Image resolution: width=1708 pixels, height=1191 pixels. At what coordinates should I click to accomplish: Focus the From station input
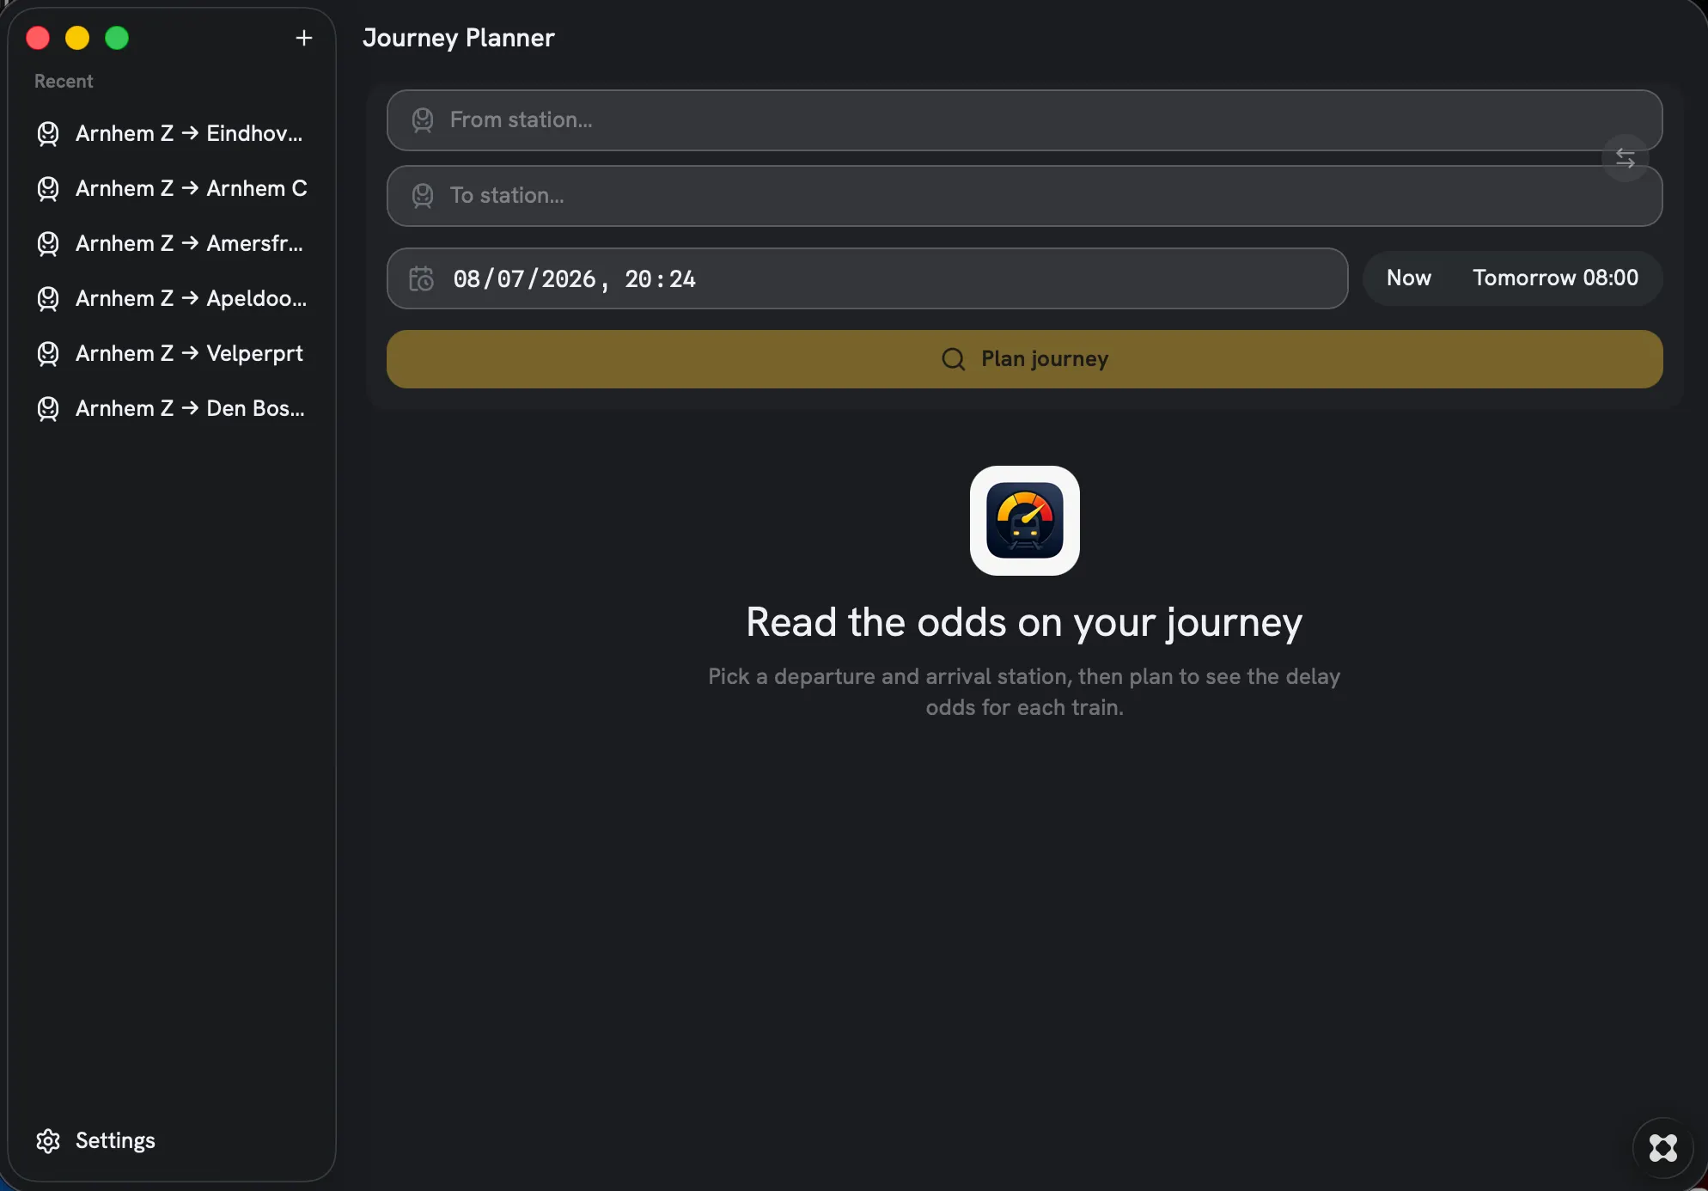pyautogui.click(x=1024, y=120)
